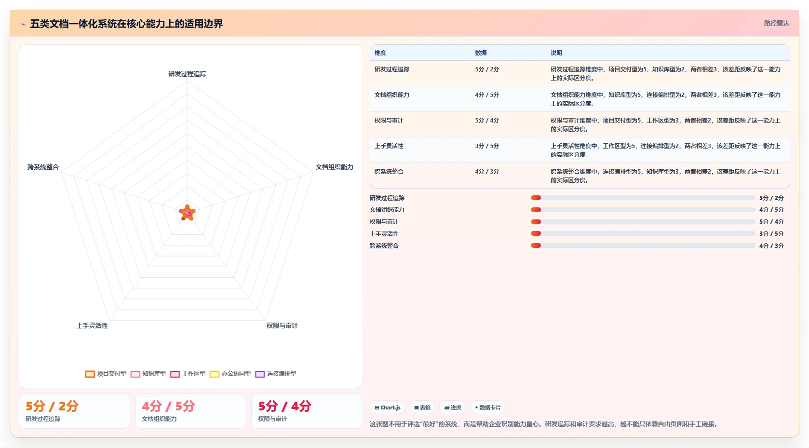Image resolution: width=809 pixels, height=448 pixels.
Task: Click the 4分 / 3分 value in table
Action: click(x=487, y=172)
